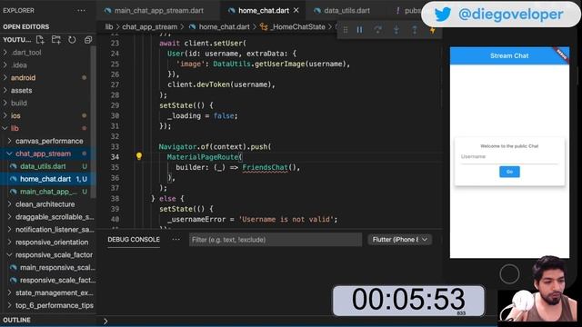Click MaterialPageRoute in the code

(203, 157)
